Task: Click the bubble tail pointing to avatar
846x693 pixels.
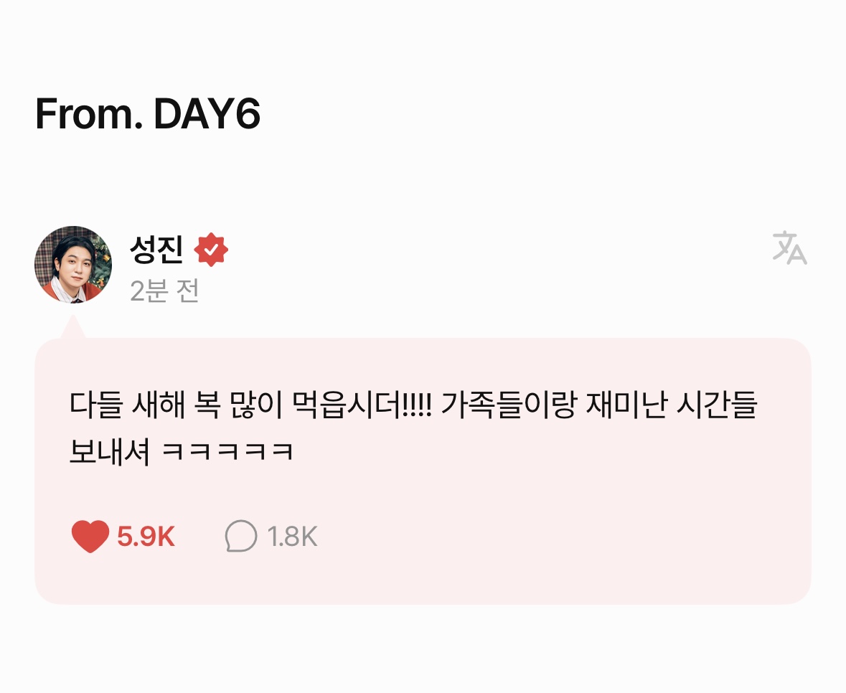Action: coord(73,327)
